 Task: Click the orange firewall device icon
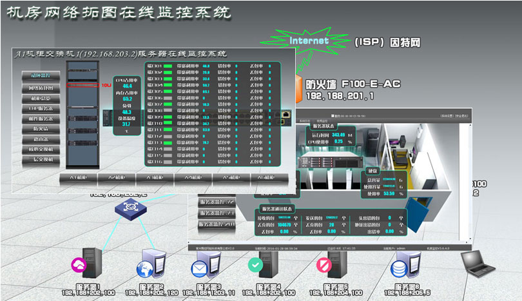298,88
